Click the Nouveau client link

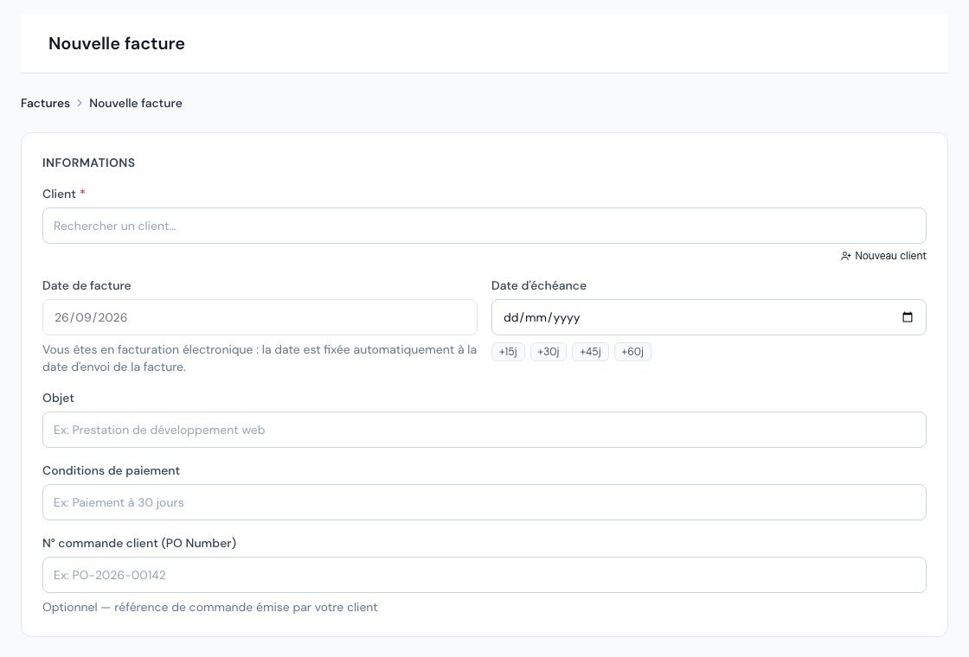[x=883, y=256]
